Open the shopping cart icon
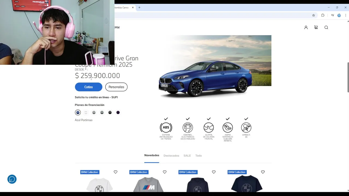Screen dimensions: 349x196 pos(316,27)
